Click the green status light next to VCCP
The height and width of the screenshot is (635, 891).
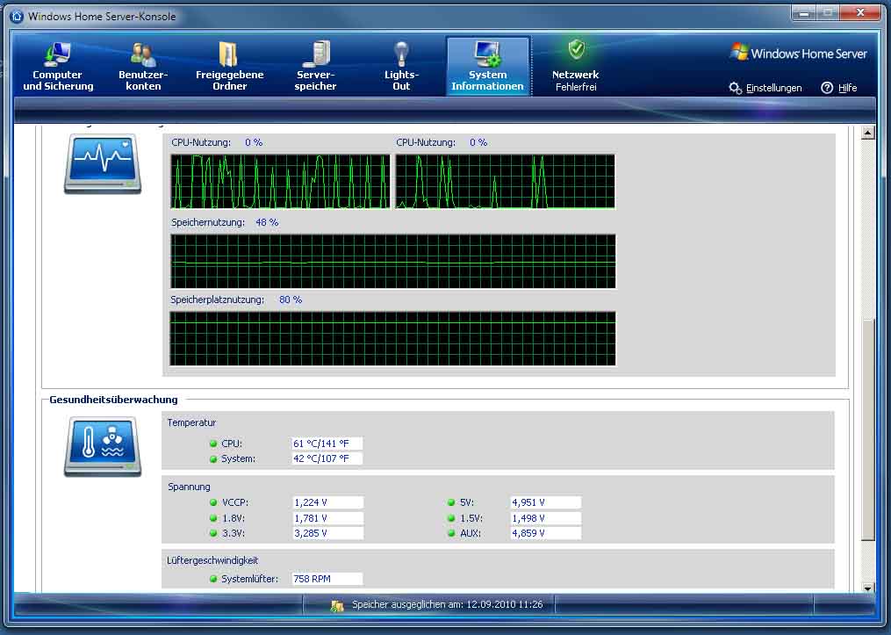[x=213, y=502]
